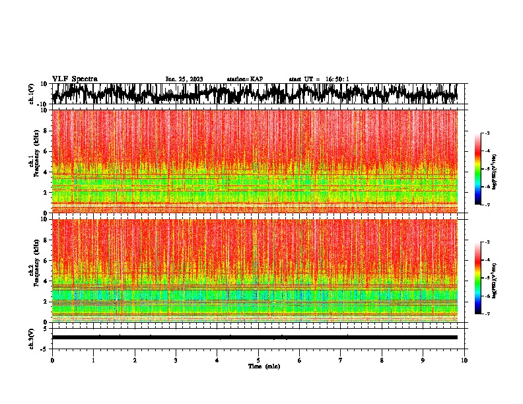Click the "VLF Spectra" title text
Viewport: 523px width, 404px height.
coord(75,79)
